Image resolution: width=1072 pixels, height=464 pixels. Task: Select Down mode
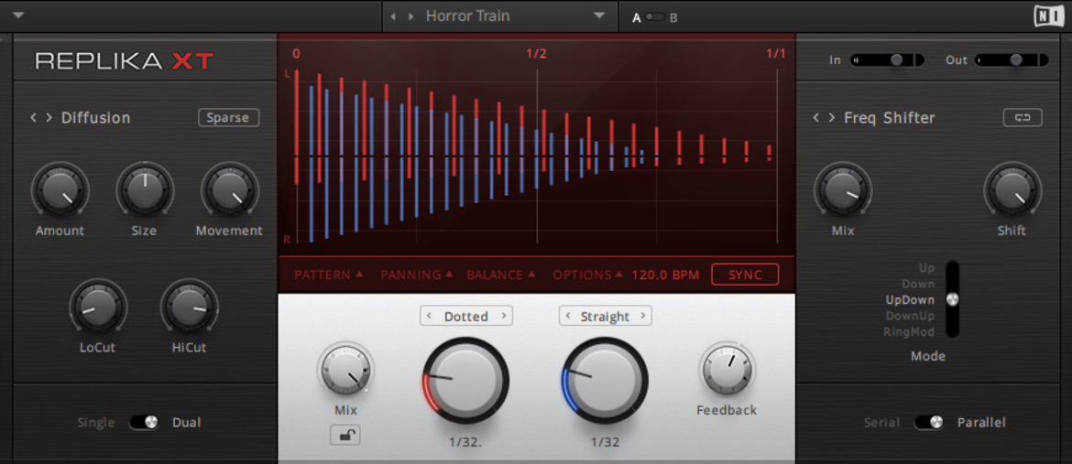pos(918,284)
